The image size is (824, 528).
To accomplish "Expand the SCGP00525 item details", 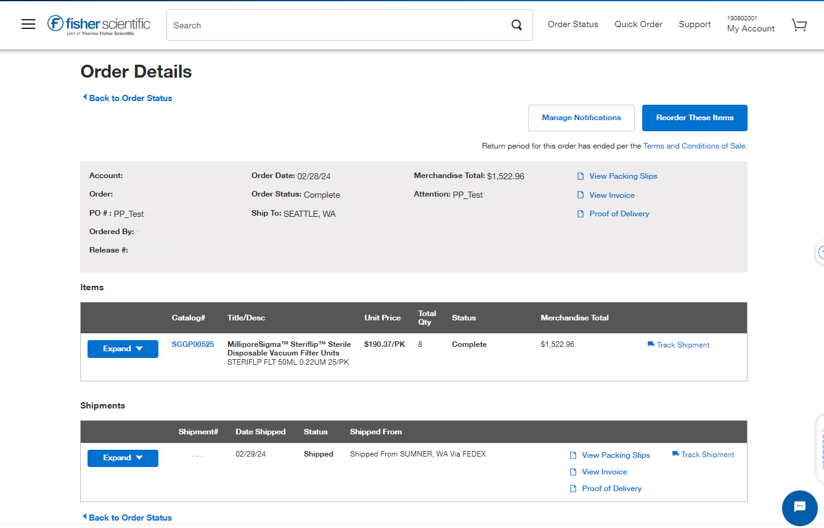I will (123, 349).
